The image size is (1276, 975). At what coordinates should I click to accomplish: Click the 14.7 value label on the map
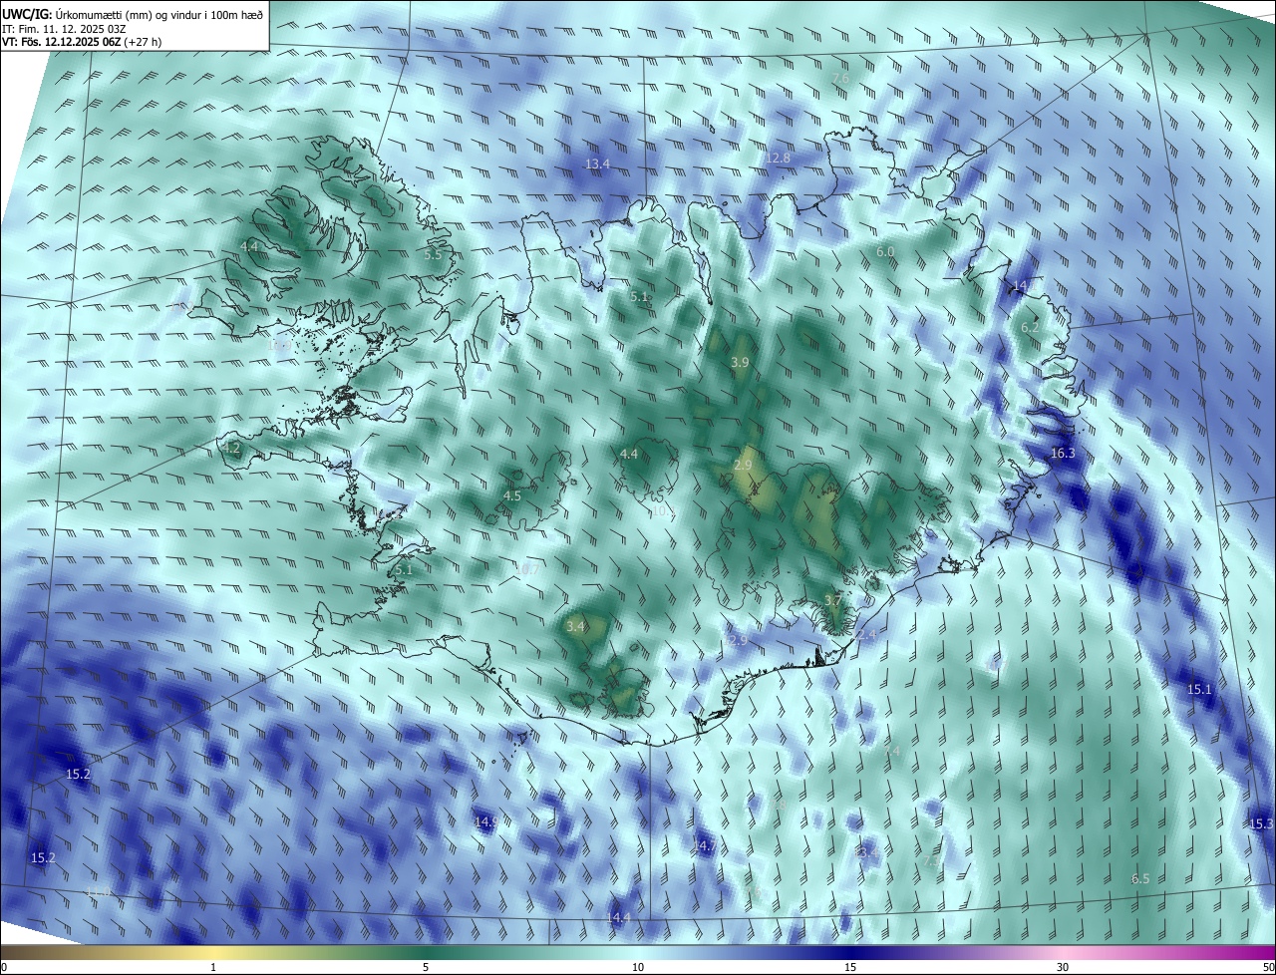pyautogui.click(x=705, y=845)
